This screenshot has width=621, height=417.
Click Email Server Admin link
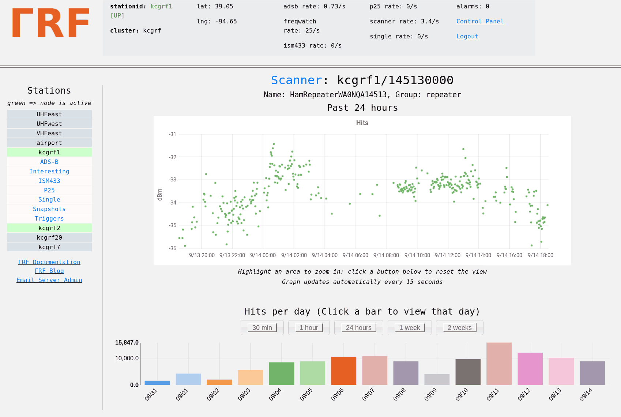click(x=49, y=280)
